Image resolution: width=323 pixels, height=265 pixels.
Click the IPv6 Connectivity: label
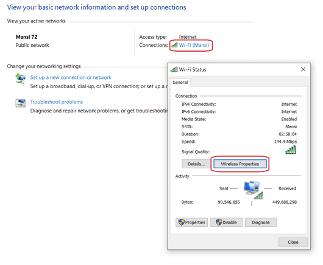[199, 112]
